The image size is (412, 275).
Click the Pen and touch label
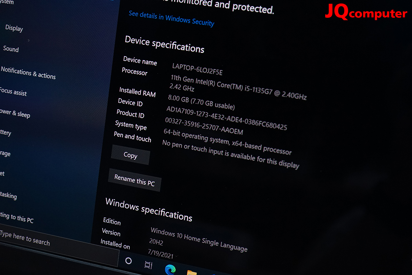(133, 136)
